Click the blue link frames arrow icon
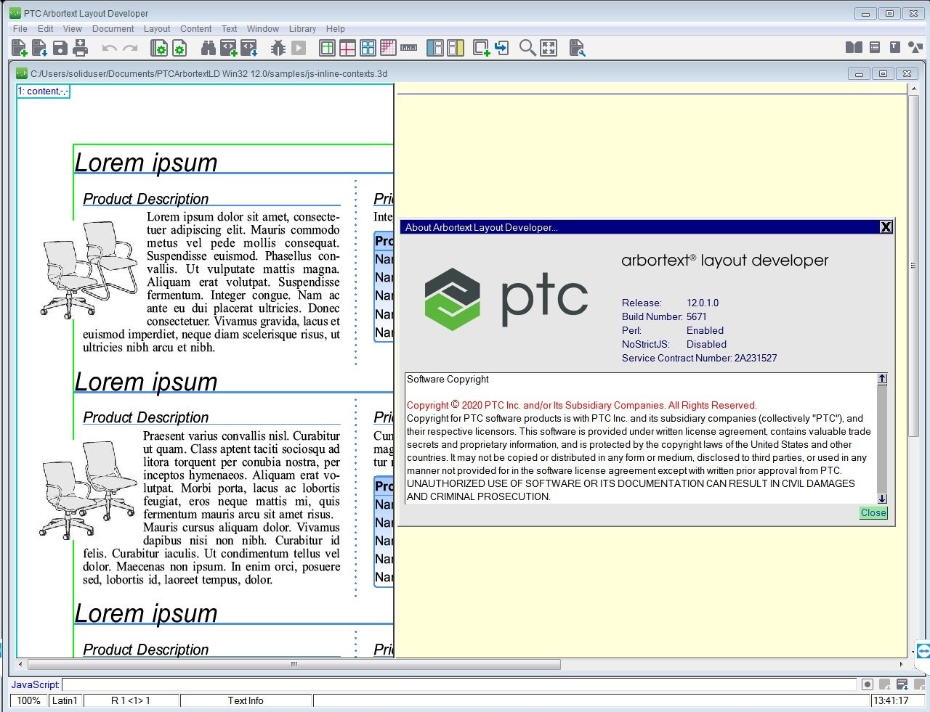 point(501,48)
